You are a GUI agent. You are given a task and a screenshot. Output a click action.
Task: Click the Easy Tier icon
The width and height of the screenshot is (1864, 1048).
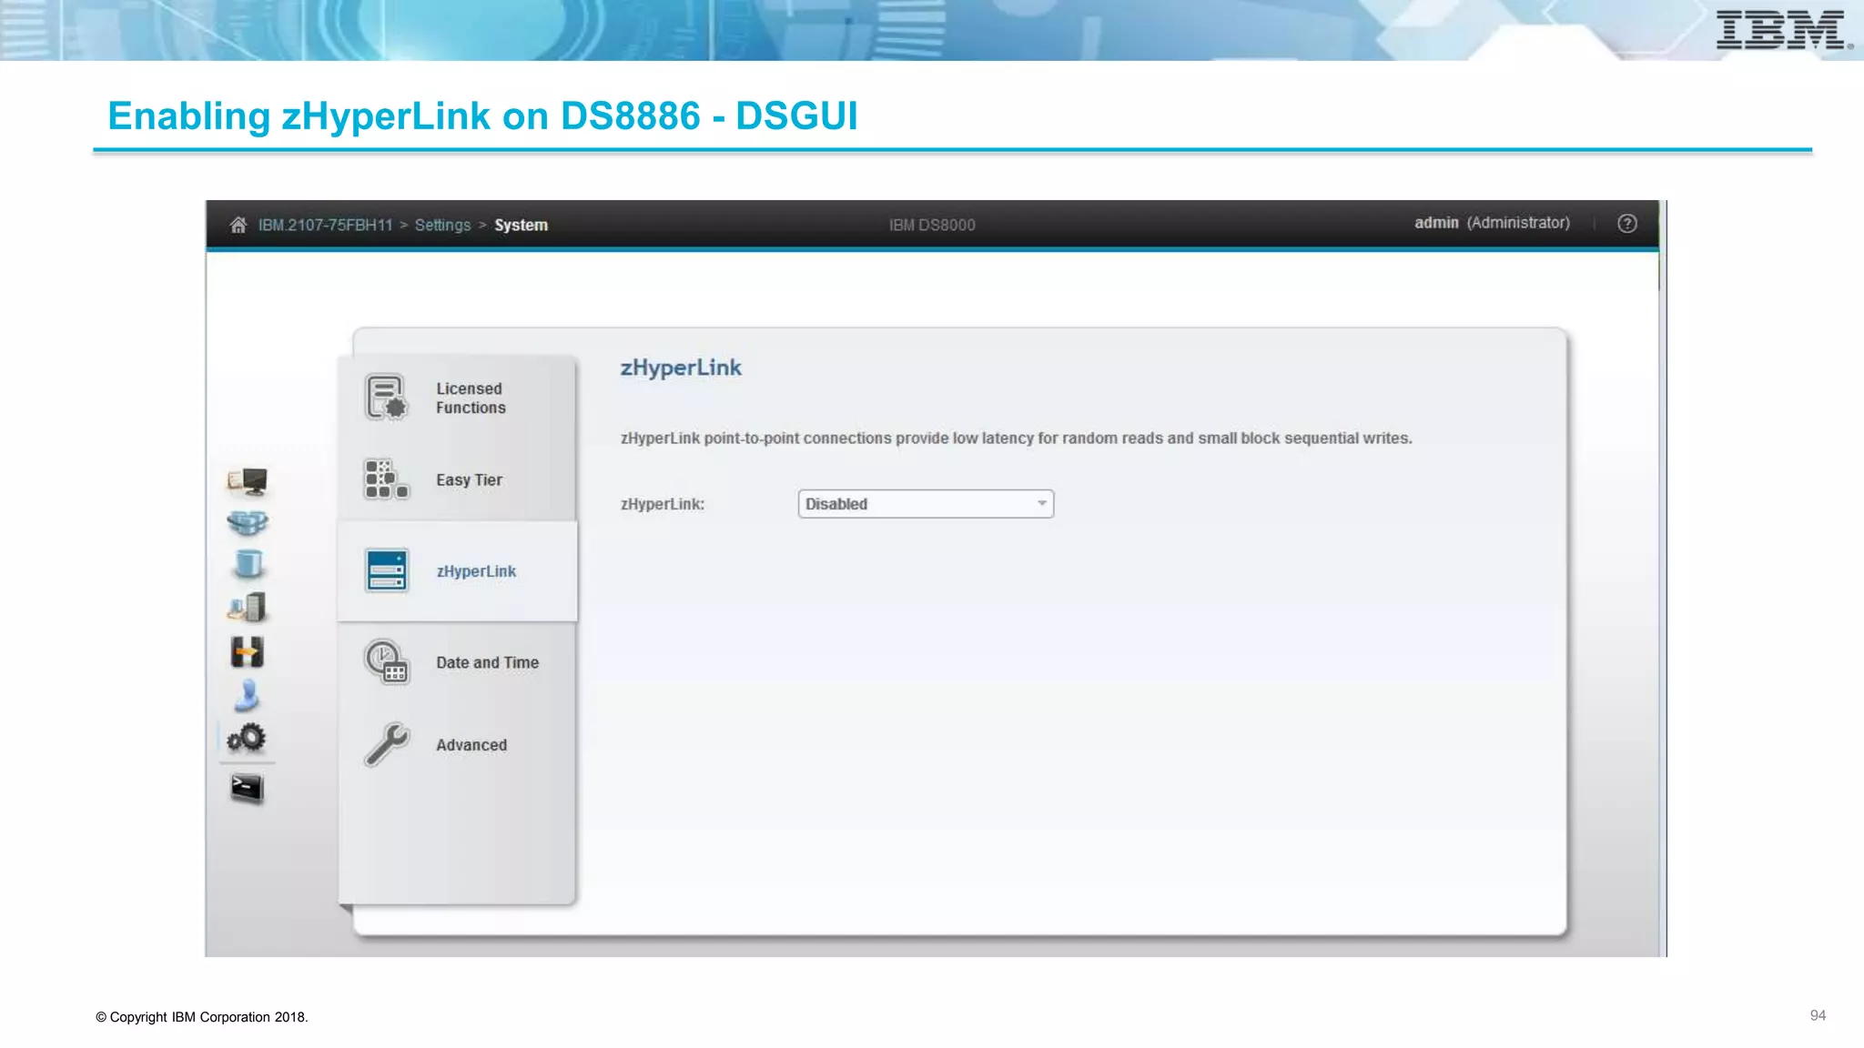[386, 479]
